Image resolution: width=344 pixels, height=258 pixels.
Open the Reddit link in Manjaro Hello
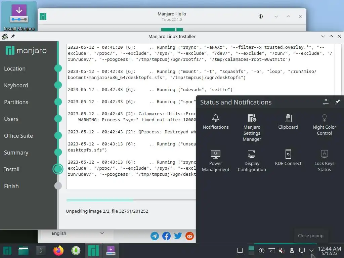pyautogui.click(x=189, y=236)
